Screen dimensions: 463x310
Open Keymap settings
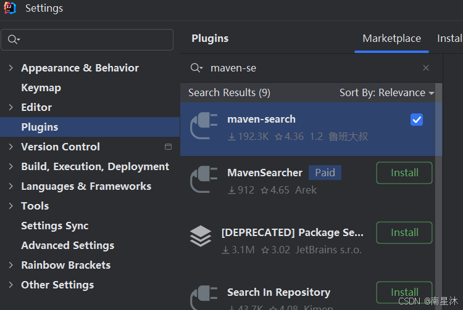click(41, 88)
